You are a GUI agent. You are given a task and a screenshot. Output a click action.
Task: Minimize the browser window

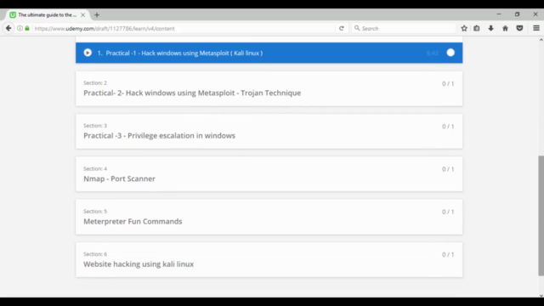pyautogui.click(x=499, y=14)
